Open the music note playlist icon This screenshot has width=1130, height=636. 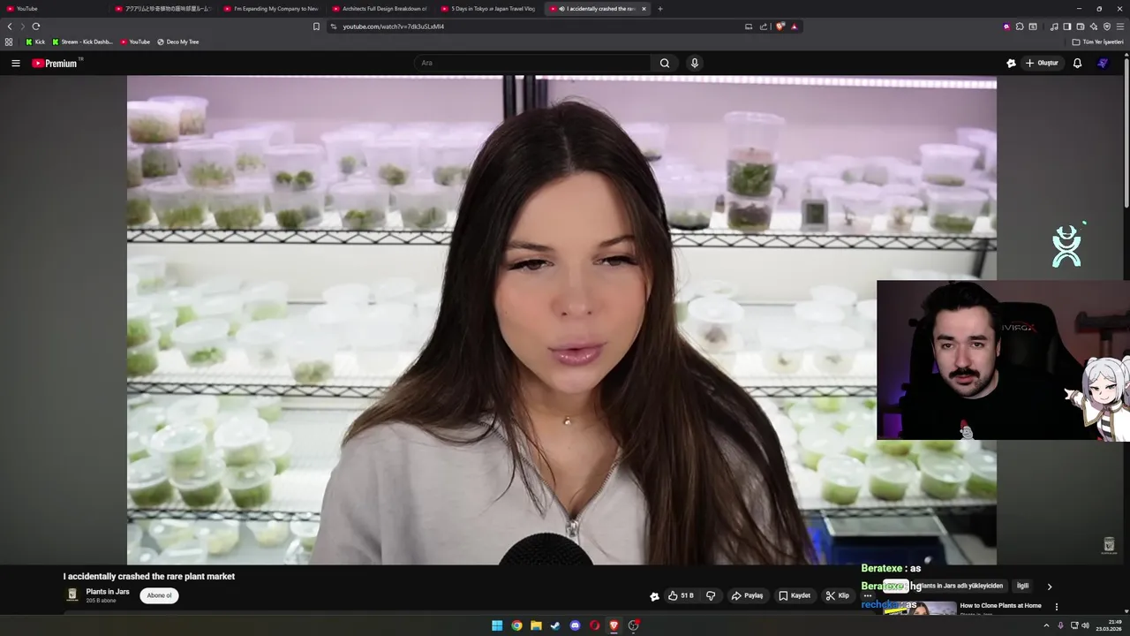[1054, 26]
